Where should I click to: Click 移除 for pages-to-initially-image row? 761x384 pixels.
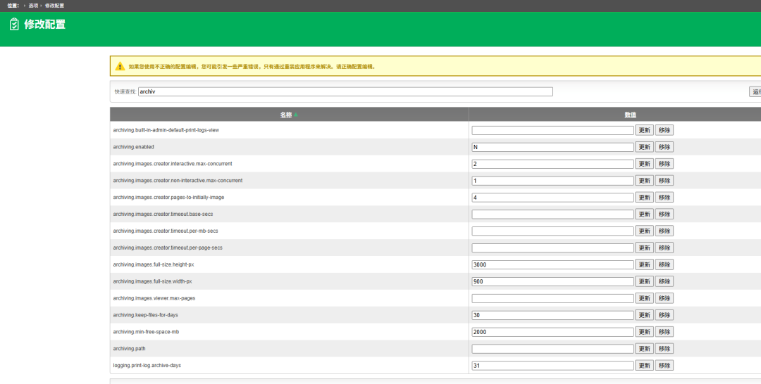click(x=664, y=197)
